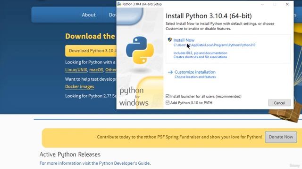Click the installation path text under Install Now
The height and width of the screenshot is (169, 302).
(214, 45)
